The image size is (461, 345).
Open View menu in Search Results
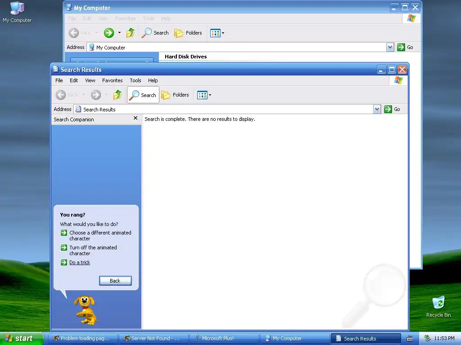pyautogui.click(x=90, y=80)
